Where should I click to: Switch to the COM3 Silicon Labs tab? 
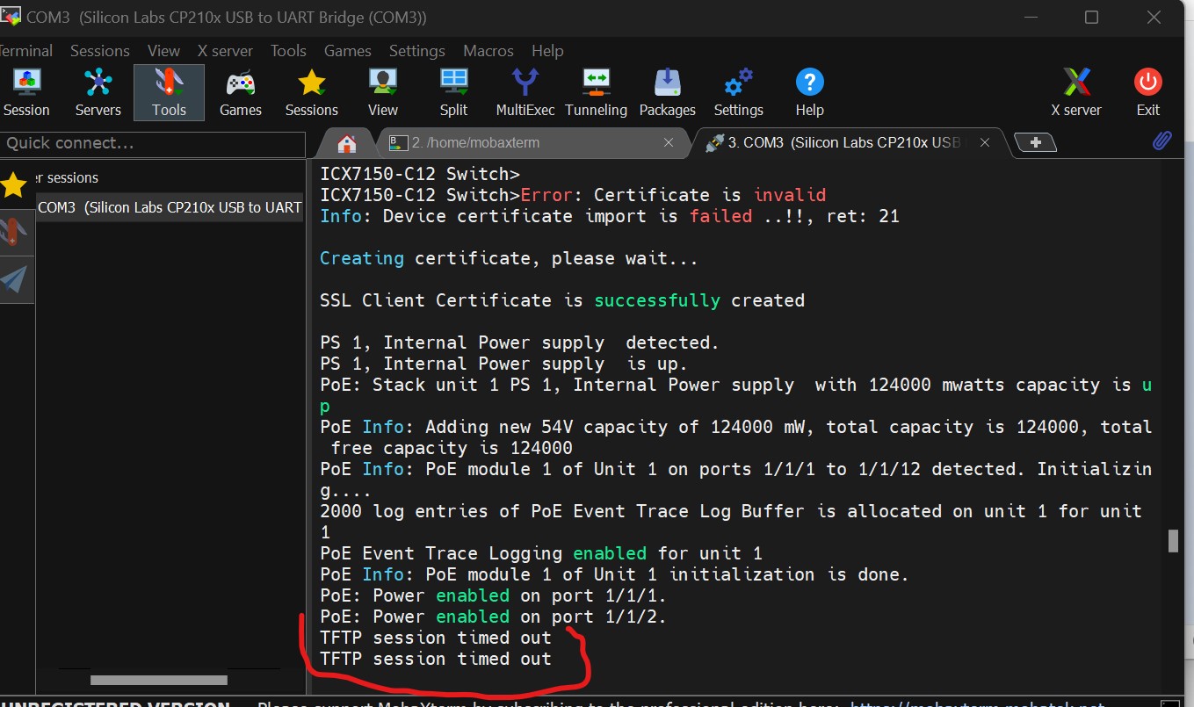849,142
